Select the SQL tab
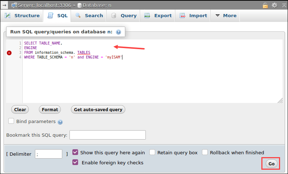 (57, 15)
